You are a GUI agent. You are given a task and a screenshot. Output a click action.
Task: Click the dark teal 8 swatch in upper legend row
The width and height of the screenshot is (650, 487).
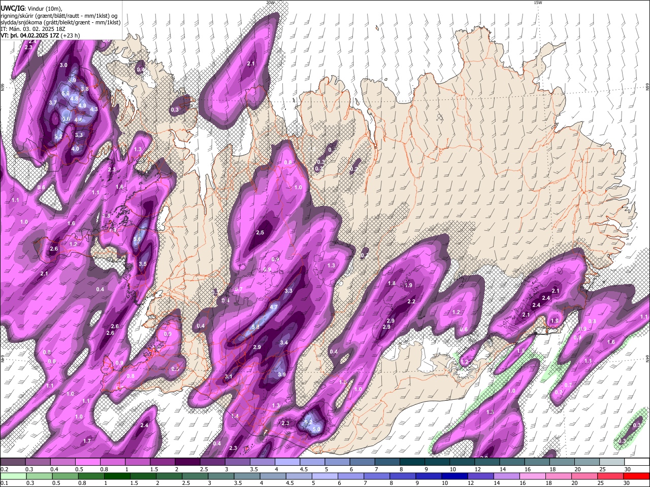(x=412, y=462)
